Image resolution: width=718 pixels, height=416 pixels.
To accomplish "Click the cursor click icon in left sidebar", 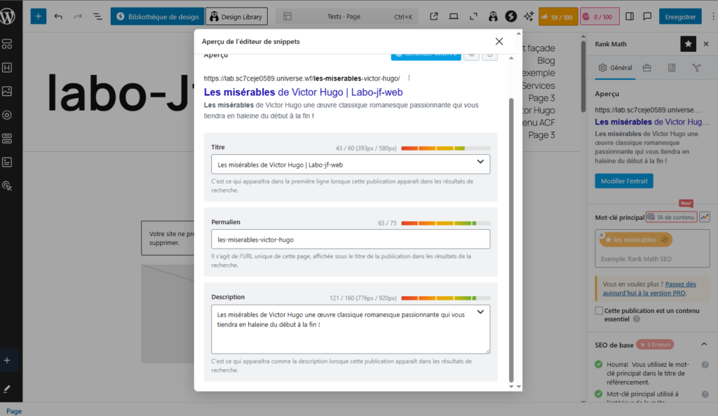I will pos(7,186).
